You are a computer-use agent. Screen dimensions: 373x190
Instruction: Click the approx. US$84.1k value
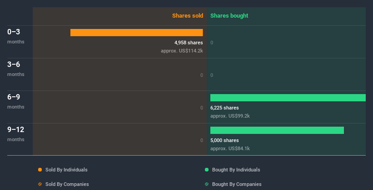tap(230, 148)
